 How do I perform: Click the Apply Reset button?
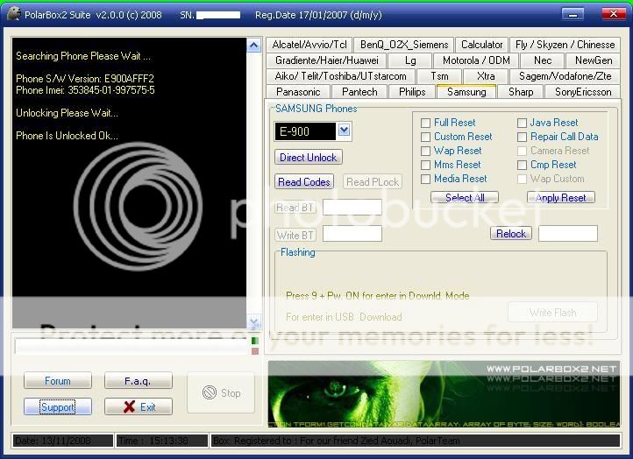561,197
